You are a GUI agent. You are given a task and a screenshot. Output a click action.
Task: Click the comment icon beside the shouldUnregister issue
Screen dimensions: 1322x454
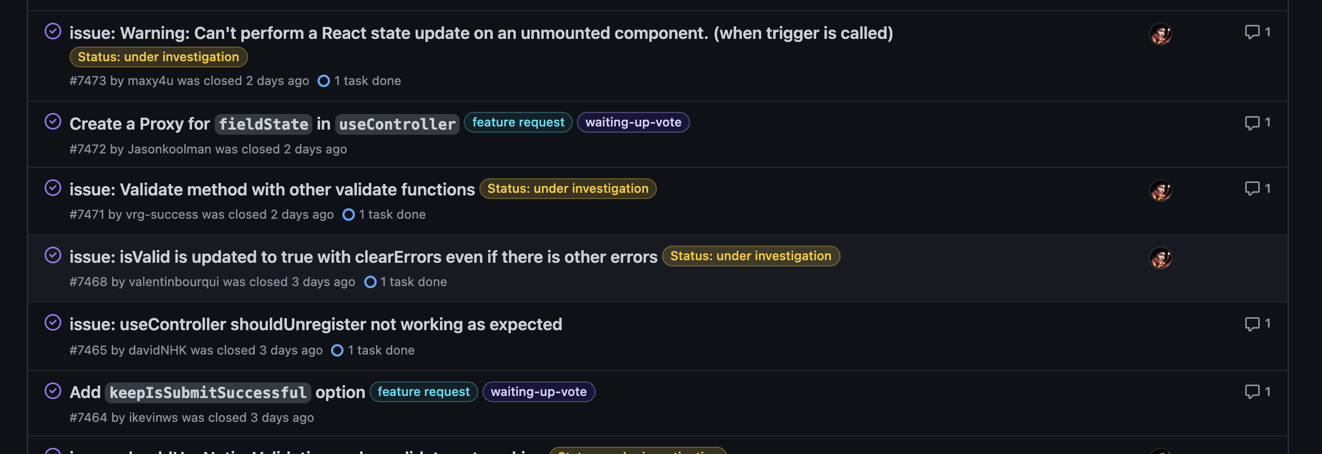[1252, 323]
